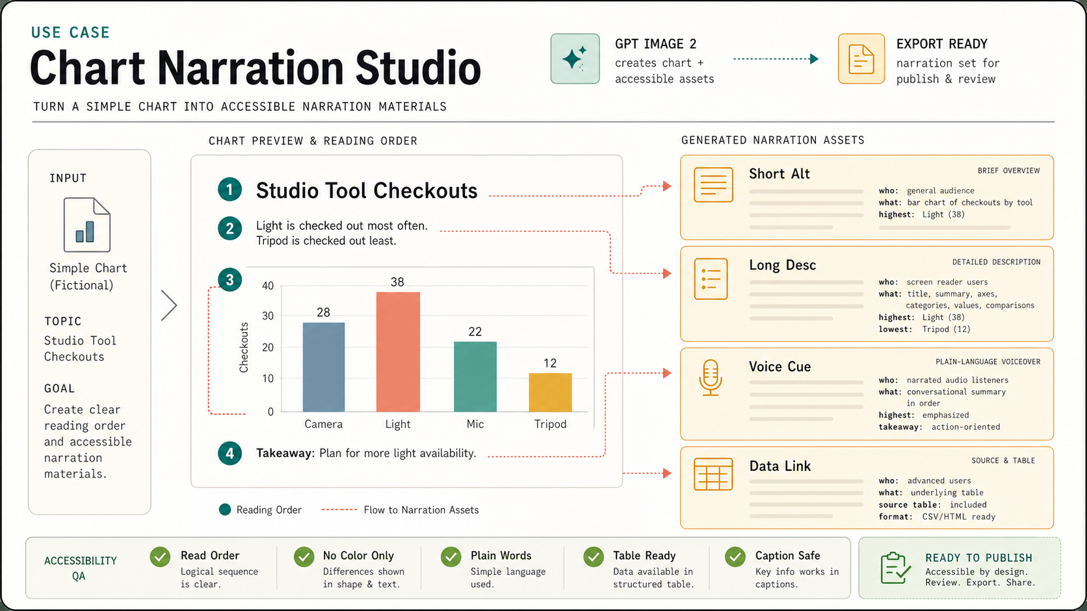The height and width of the screenshot is (611, 1087).
Task: Click the GPT Image 2 sparkle icon
Action: pos(575,59)
